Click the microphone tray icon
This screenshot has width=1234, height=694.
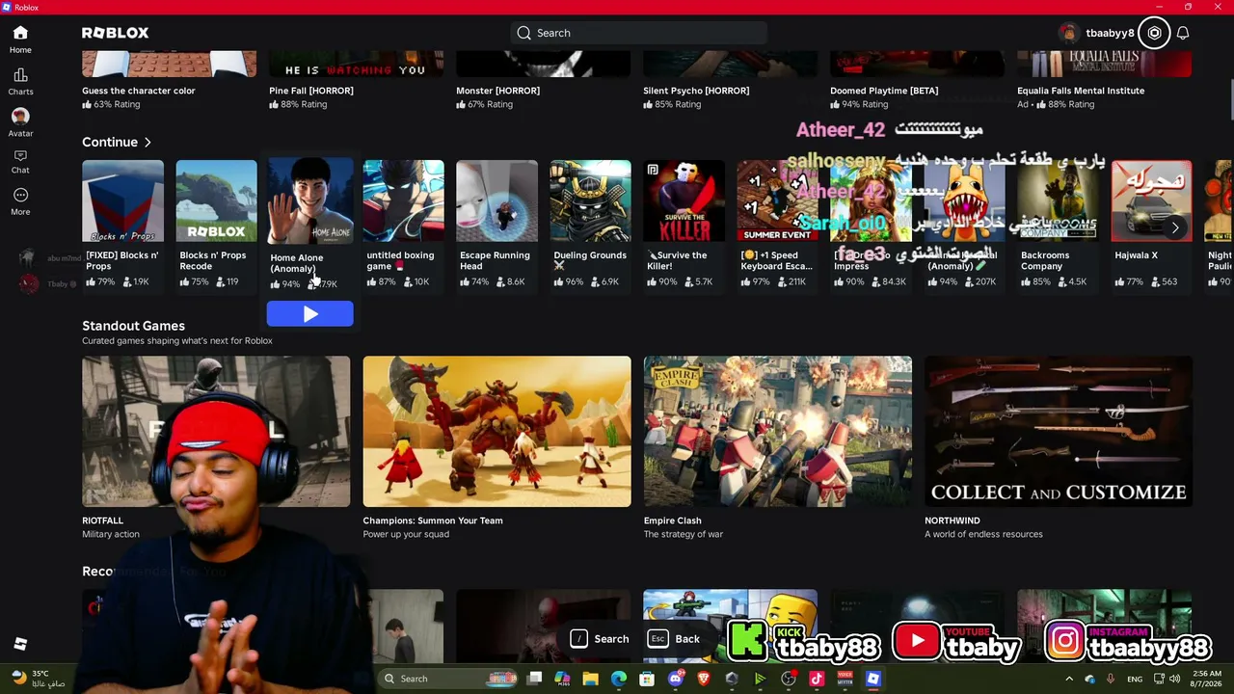(x=1111, y=679)
